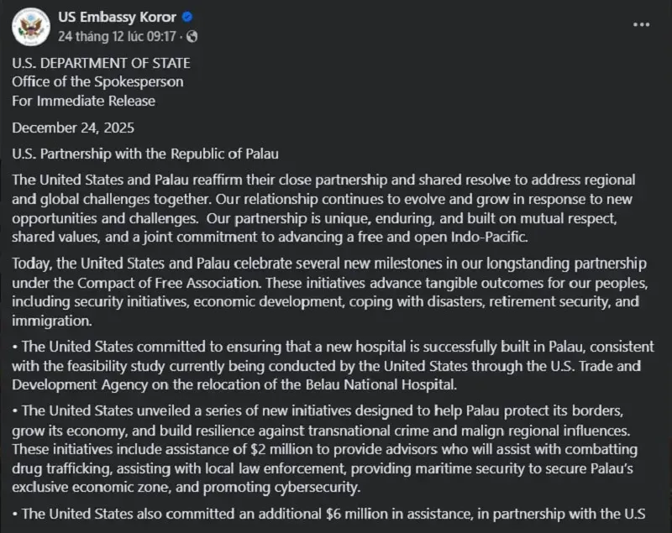Image resolution: width=672 pixels, height=533 pixels.
Task: Open the three-dot post options menu
Action: coord(641,24)
